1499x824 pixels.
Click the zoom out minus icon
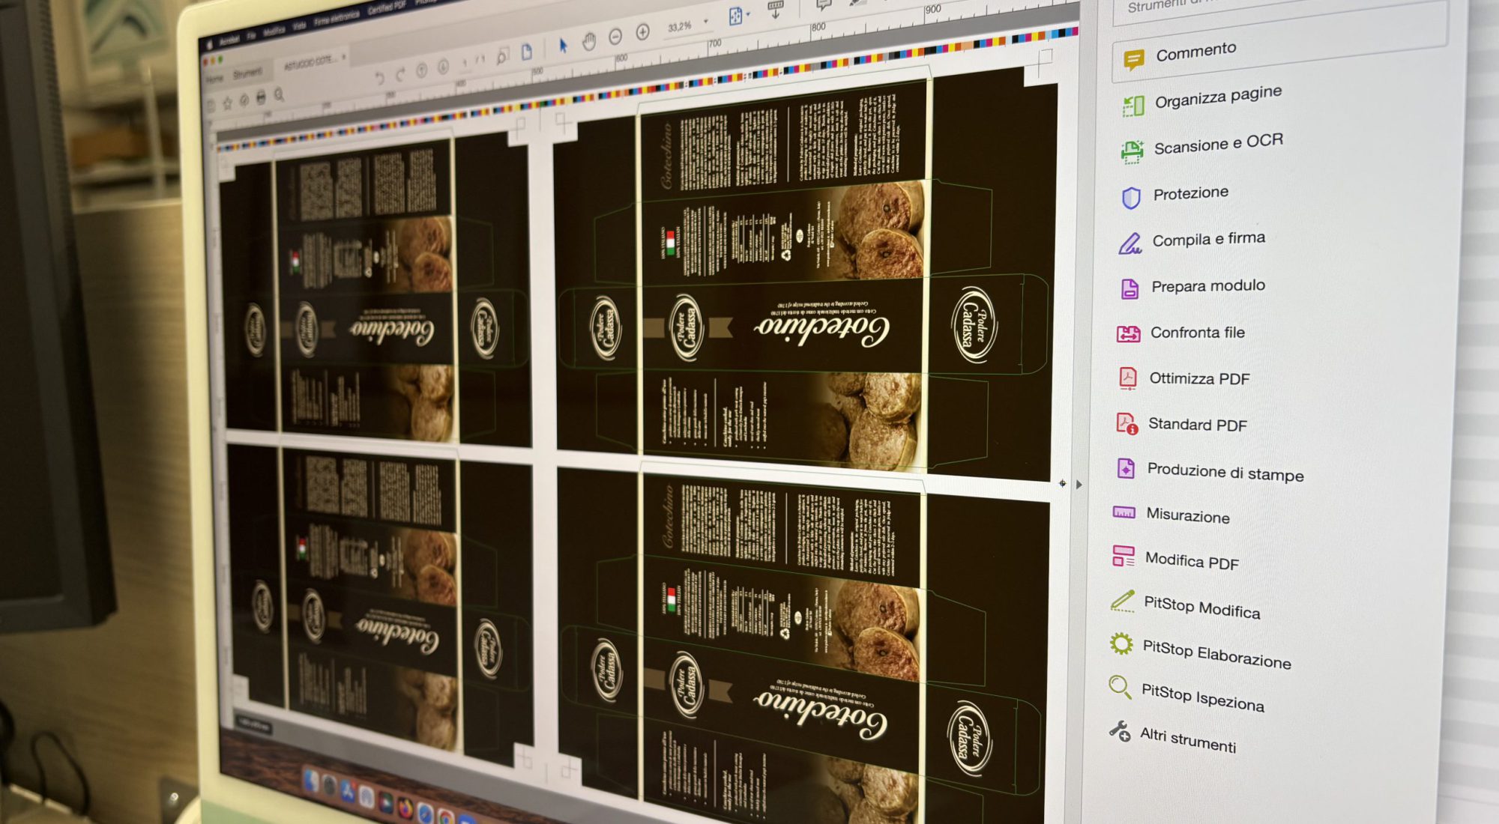click(x=615, y=37)
